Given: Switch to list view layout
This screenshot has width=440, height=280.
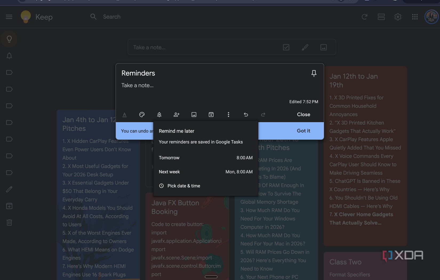Looking at the screenshot, I should tap(381, 17).
